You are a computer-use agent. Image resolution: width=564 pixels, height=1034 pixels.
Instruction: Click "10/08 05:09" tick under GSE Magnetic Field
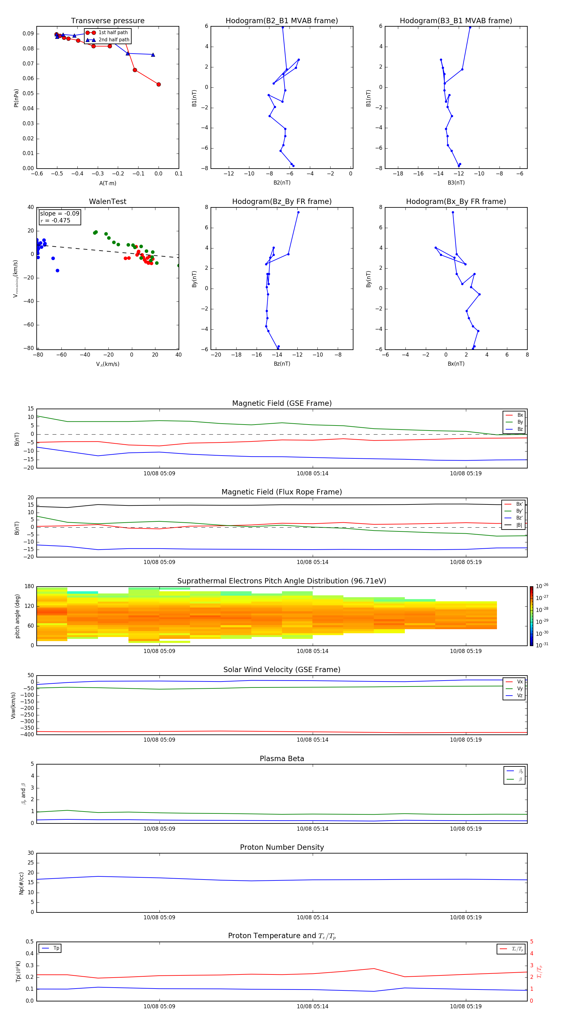click(x=159, y=473)
